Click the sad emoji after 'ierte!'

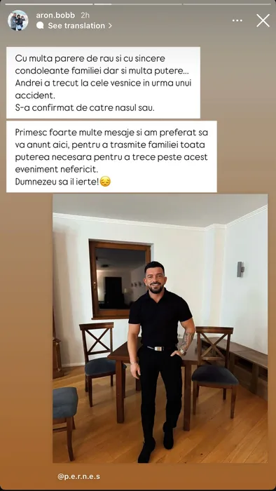click(x=105, y=182)
